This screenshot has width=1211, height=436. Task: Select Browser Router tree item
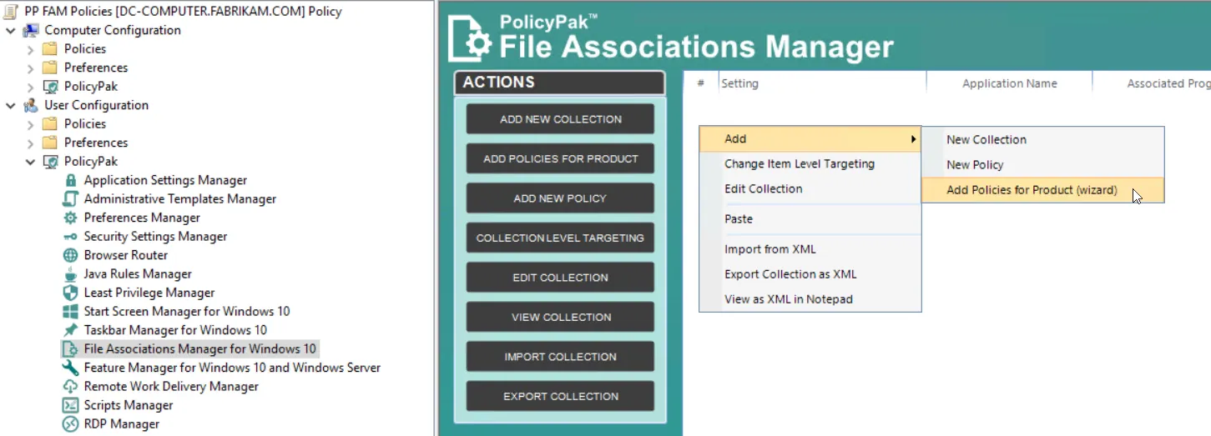tap(126, 255)
